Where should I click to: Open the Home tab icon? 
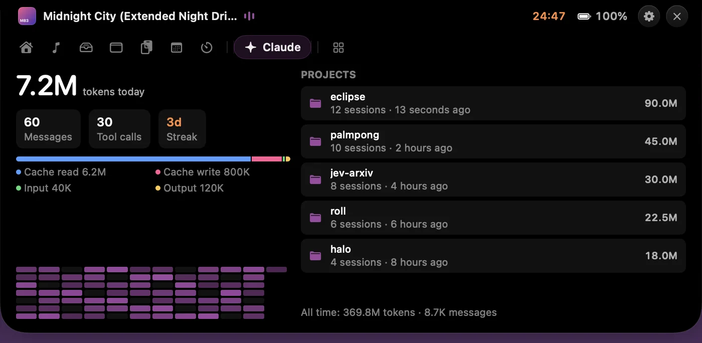click(x=26, y=48)
